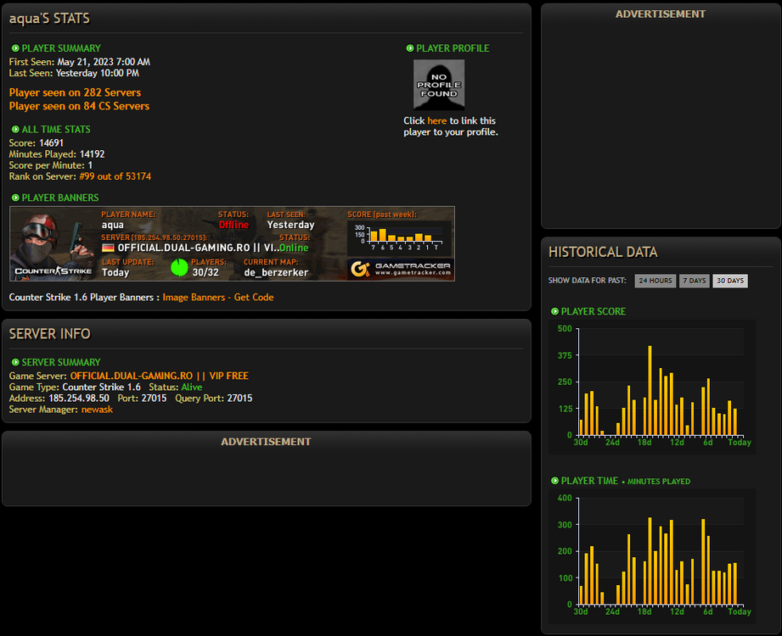Show historical data for past 24 hours

pyautogui.click(x=655, y=281)
